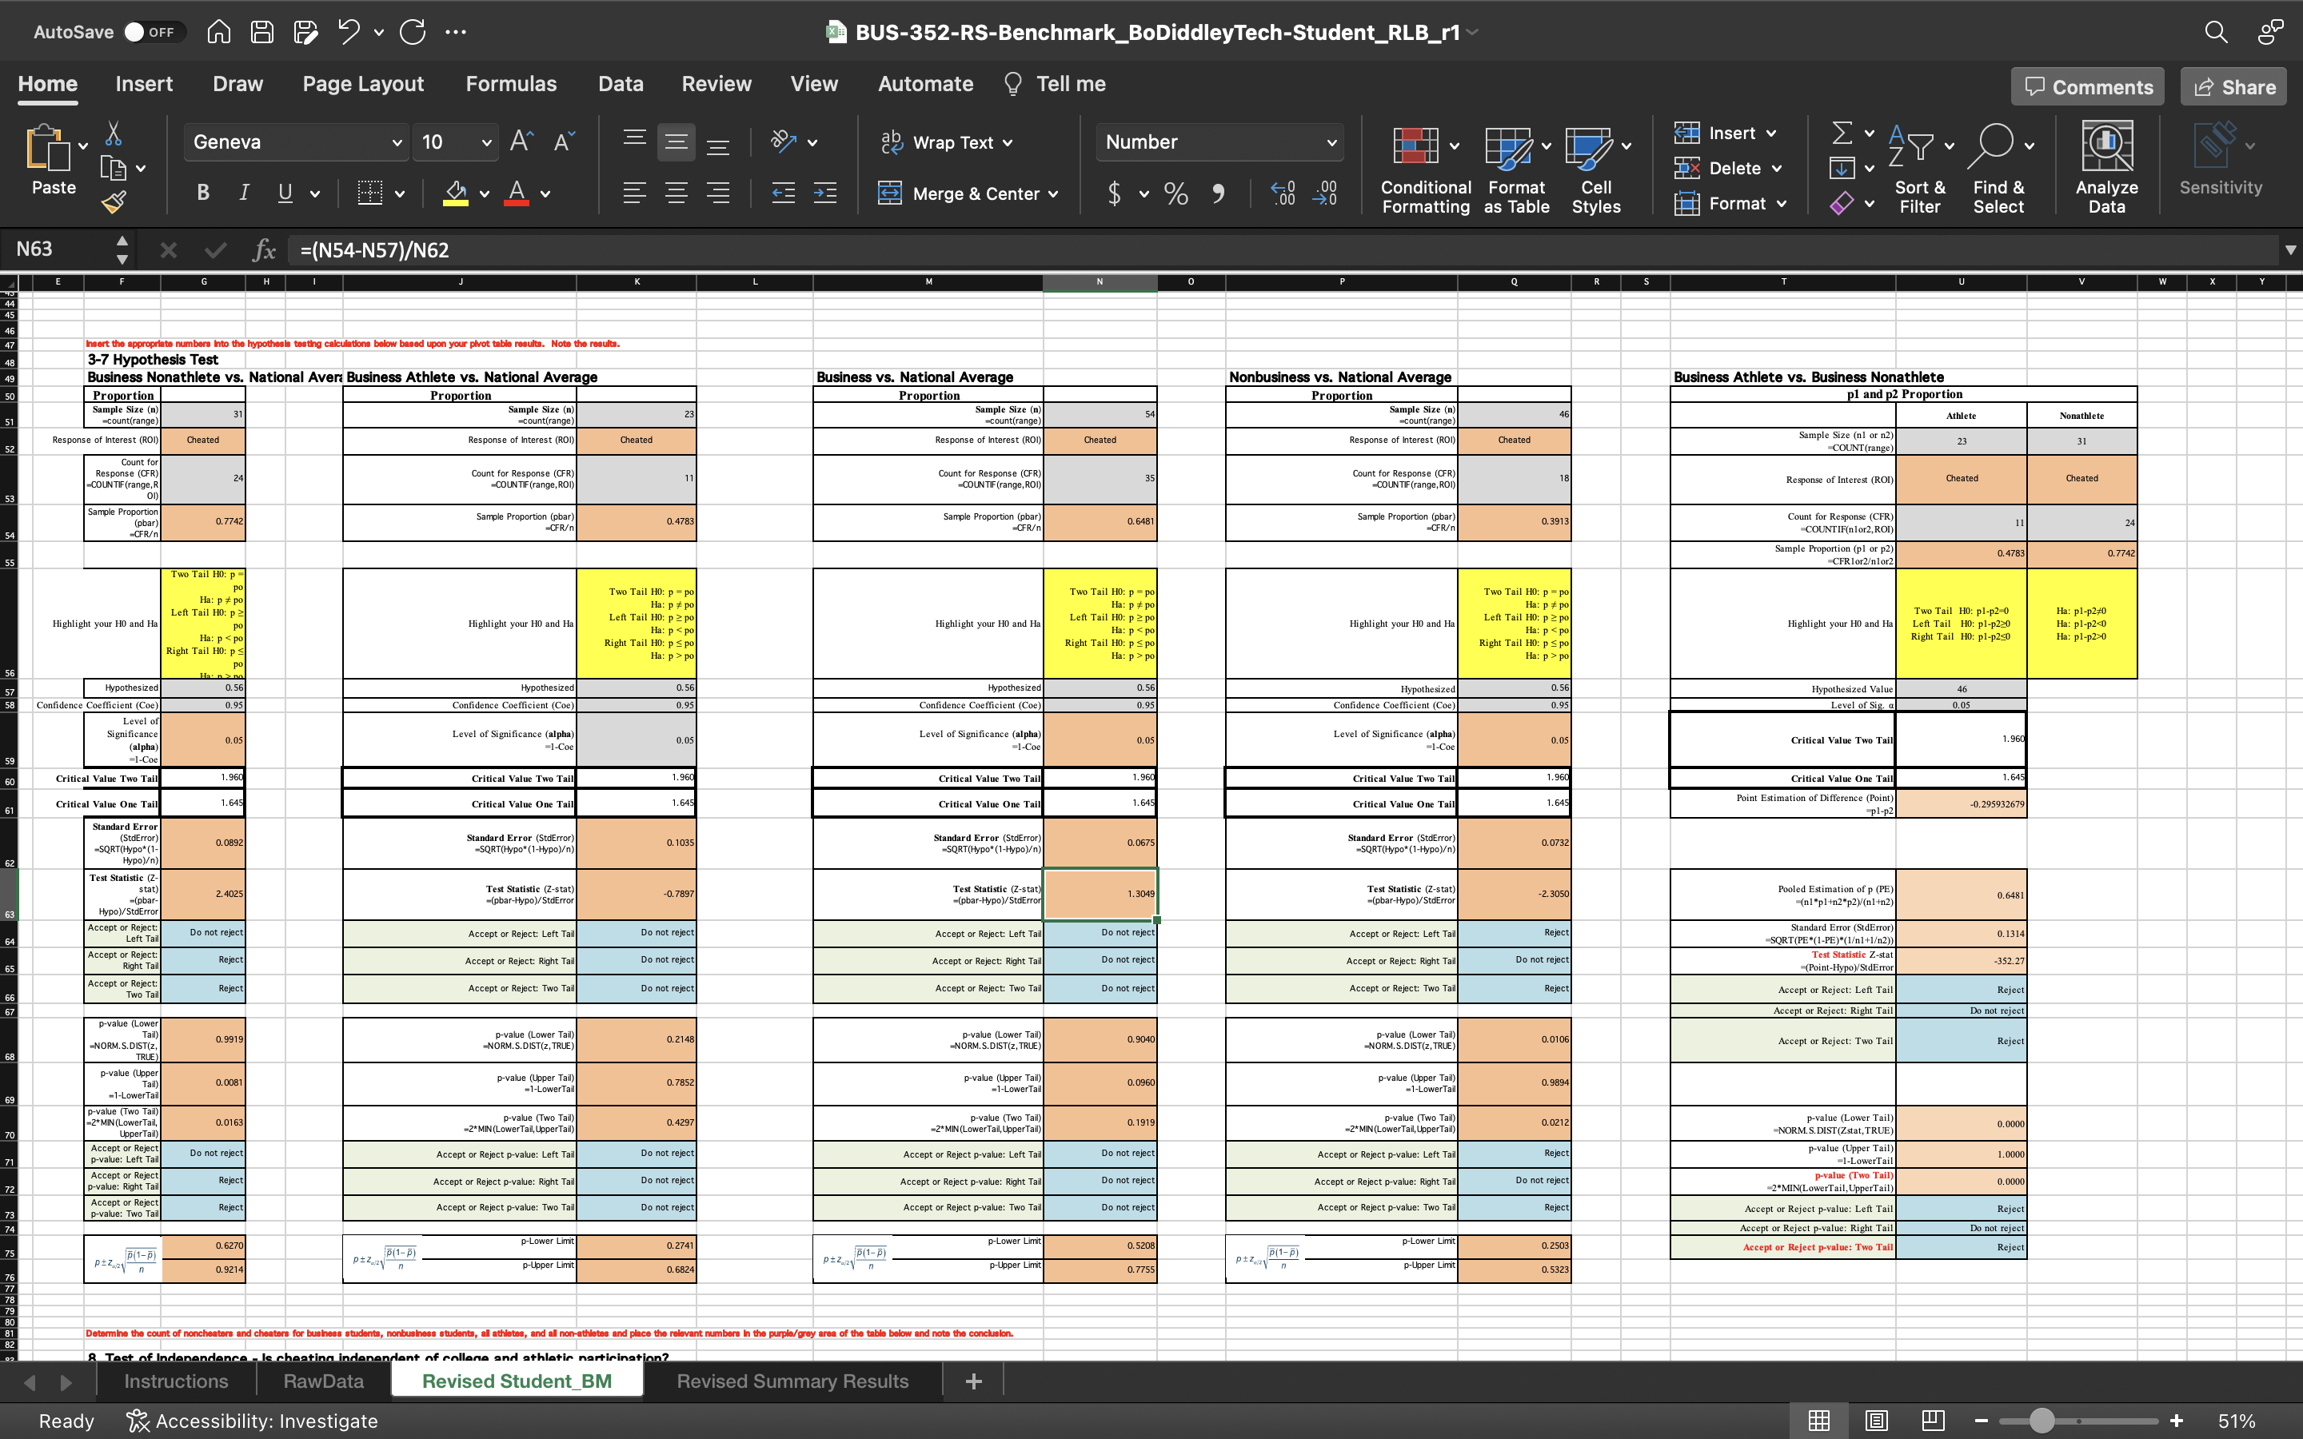Click the Percent Style icon
The width and height of the screenshot is (2303, 1439).
(x=1176, y=194)
